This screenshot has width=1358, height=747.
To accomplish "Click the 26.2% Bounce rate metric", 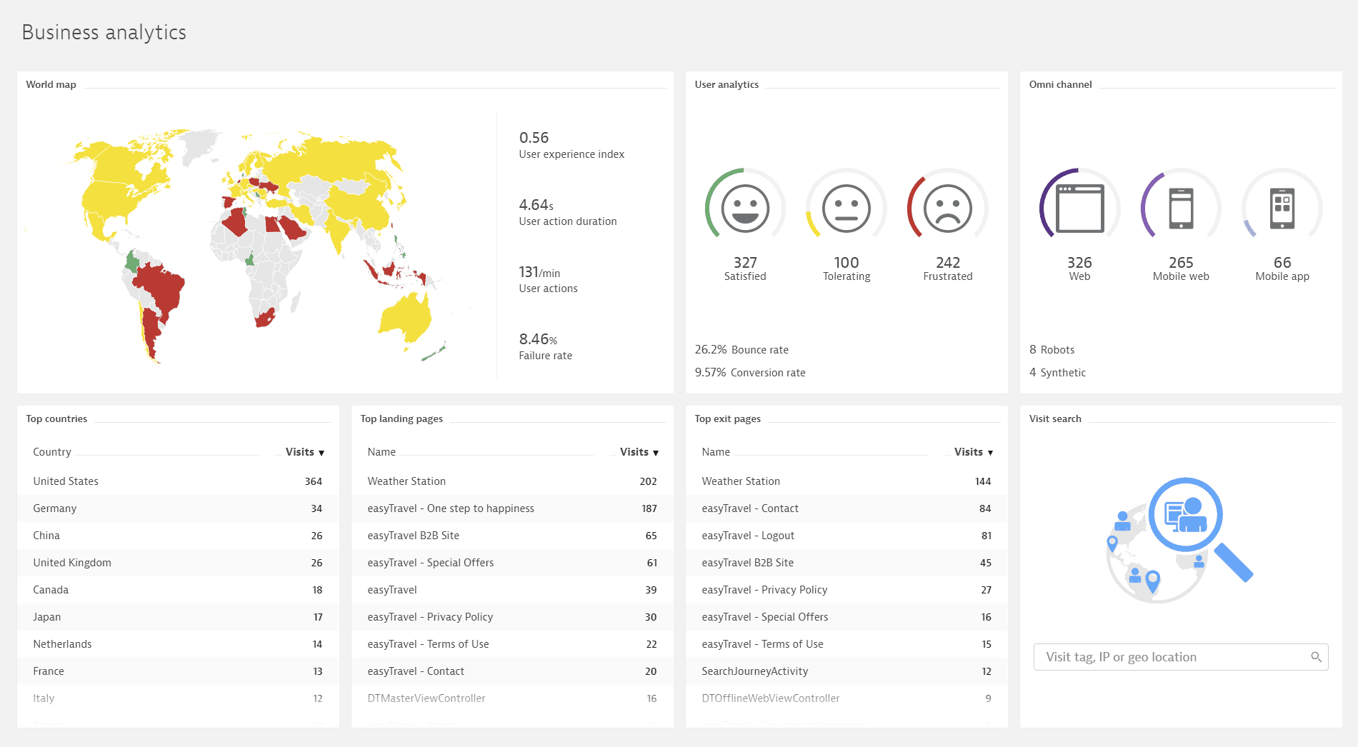I will 742,350.
